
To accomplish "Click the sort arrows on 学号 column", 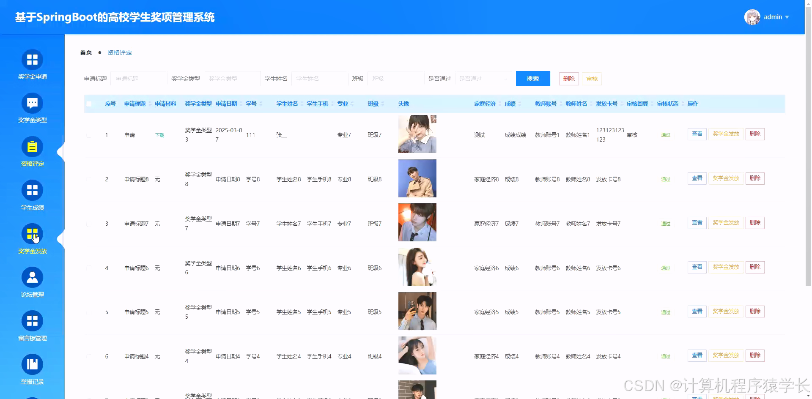I will coord(261,104).
